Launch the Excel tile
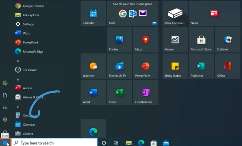 coord(119,92)
